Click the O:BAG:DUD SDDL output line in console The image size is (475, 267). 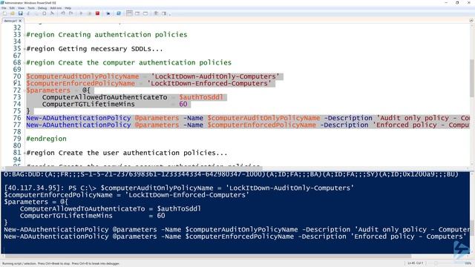tap(231, 174)
